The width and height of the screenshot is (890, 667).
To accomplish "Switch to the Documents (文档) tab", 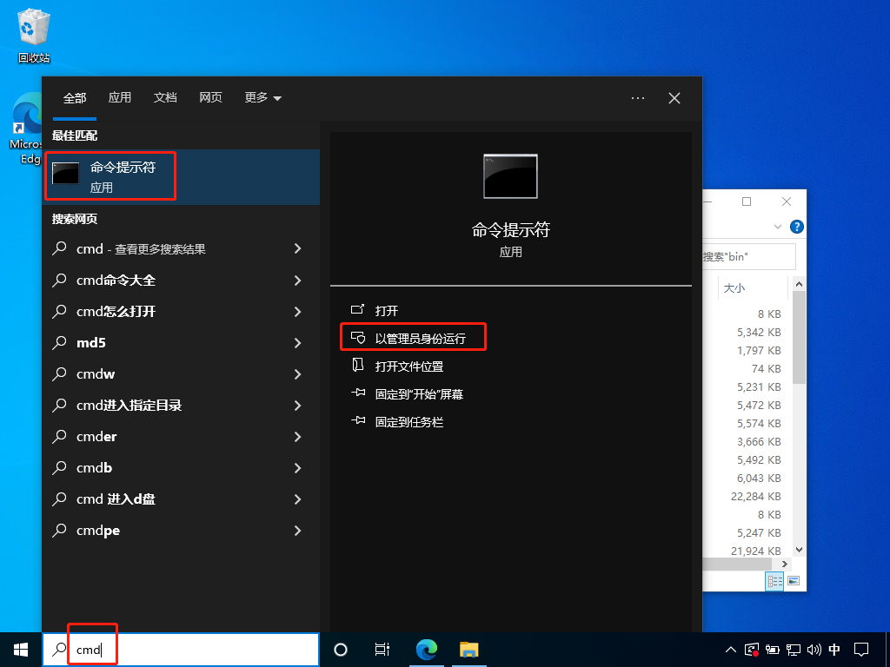I will coord(165,98).
